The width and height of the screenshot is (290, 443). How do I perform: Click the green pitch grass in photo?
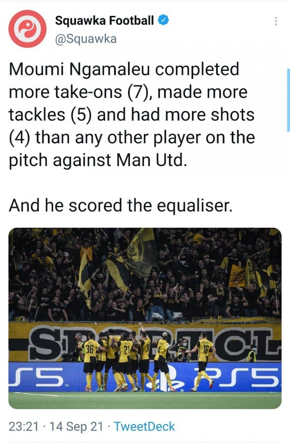[145, 400]
